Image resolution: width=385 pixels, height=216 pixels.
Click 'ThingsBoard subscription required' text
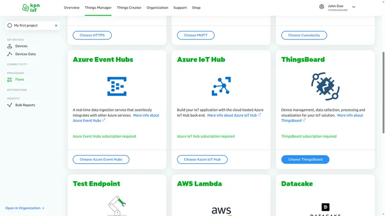[x=308, y=136]
